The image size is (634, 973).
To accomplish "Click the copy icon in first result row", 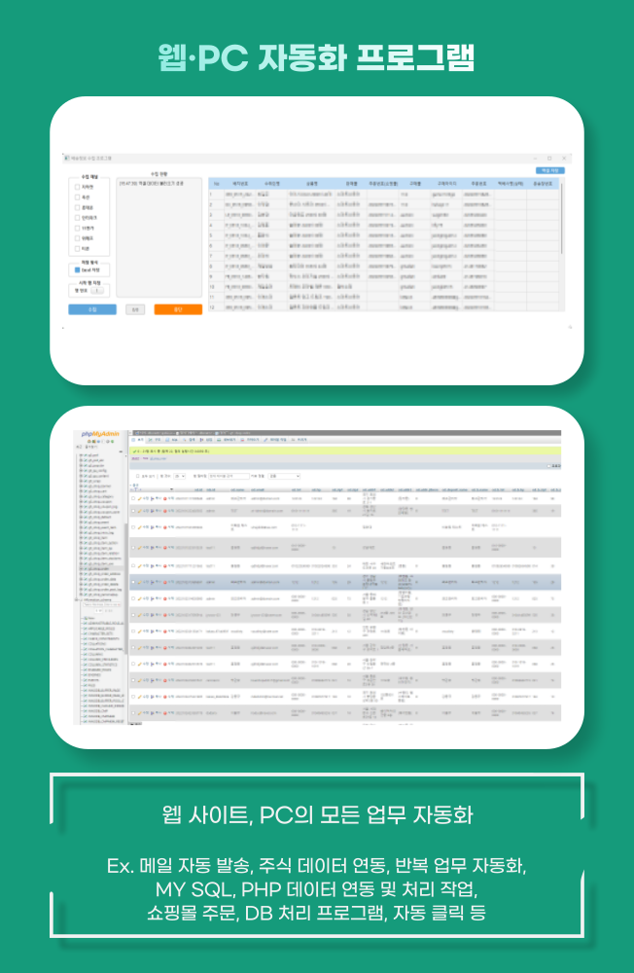I will click(154, 497).
